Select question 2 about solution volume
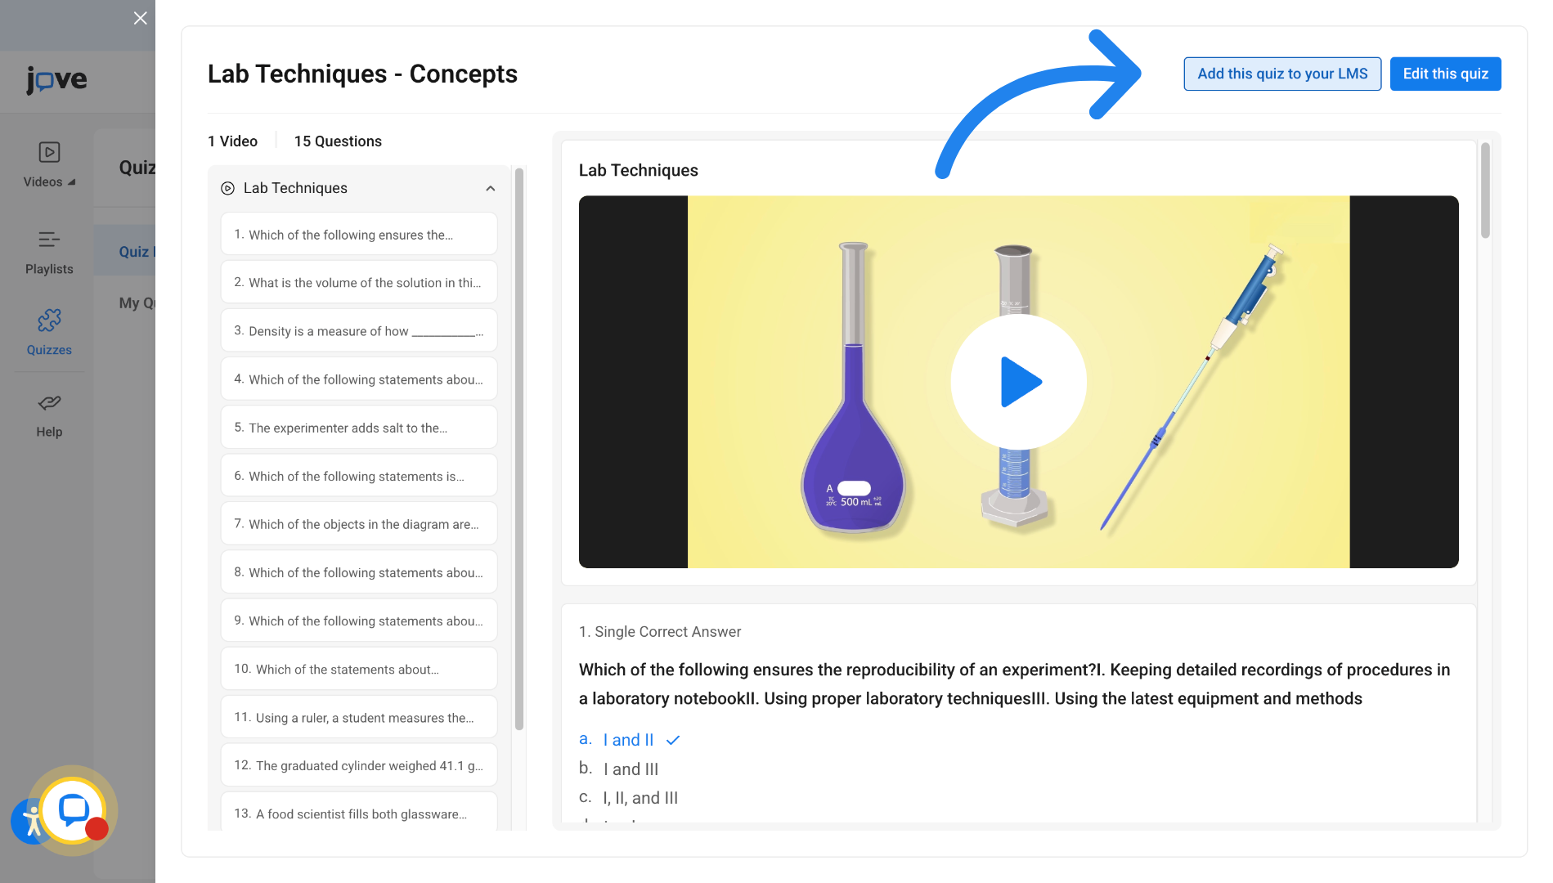Screen dimensions: 1553x883 pyautogui.click(x=359, y=282)
